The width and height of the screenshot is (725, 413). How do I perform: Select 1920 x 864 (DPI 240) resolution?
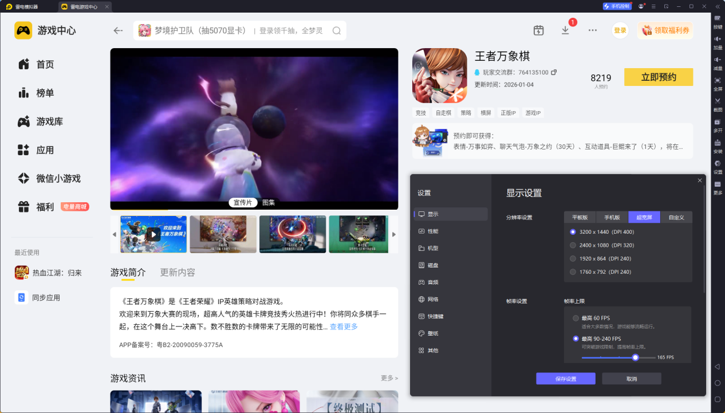[600, 258]
